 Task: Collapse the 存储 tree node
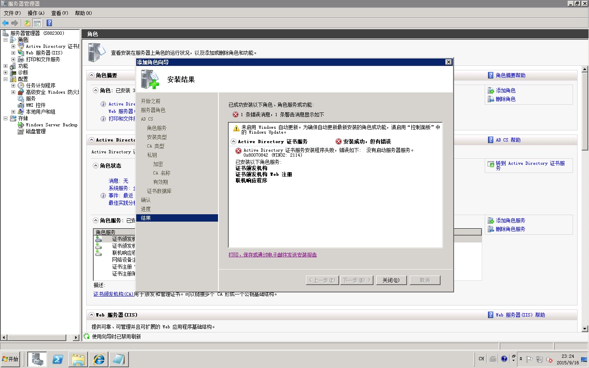click(5, 118)
